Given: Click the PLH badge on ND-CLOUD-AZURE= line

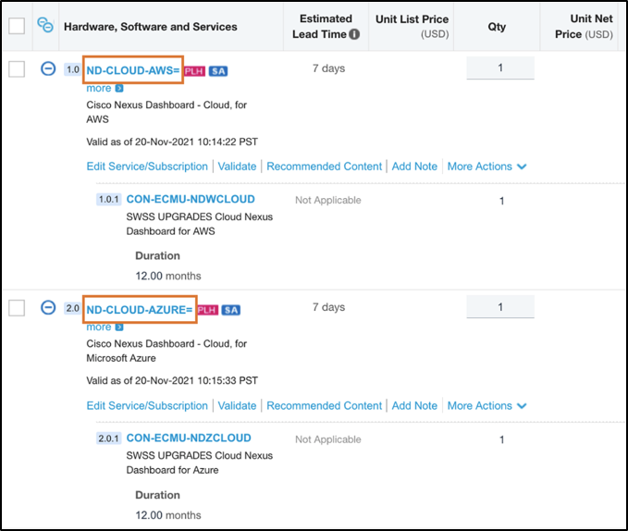Looking at the screenshot, I should pos(208,310).
